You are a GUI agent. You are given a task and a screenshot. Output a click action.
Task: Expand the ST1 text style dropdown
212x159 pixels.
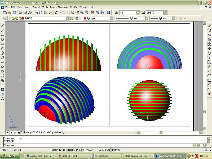click(138, 12)
